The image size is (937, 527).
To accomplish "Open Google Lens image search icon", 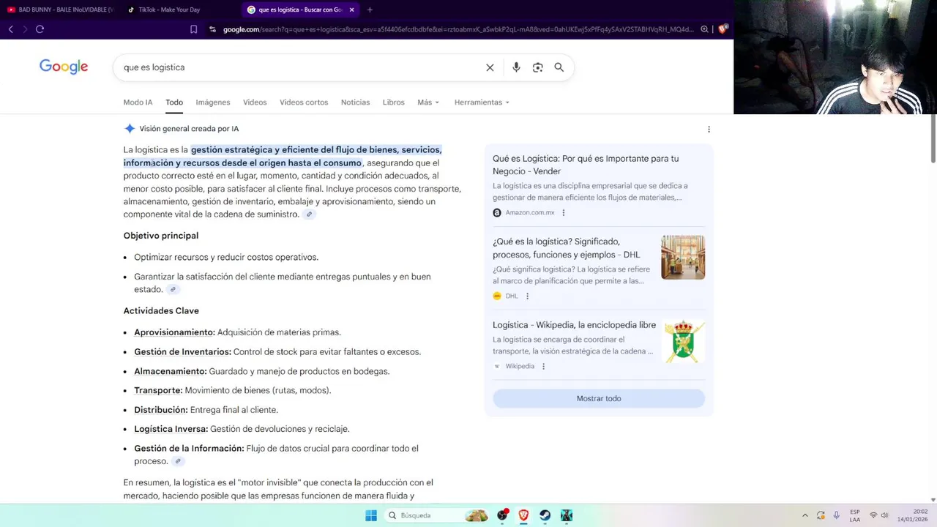I will tap(537, 67).
